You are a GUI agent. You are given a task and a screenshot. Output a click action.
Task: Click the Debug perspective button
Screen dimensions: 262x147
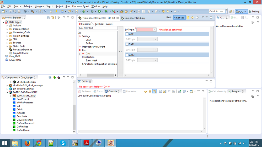pyautogui.click(x=254, y=12)
